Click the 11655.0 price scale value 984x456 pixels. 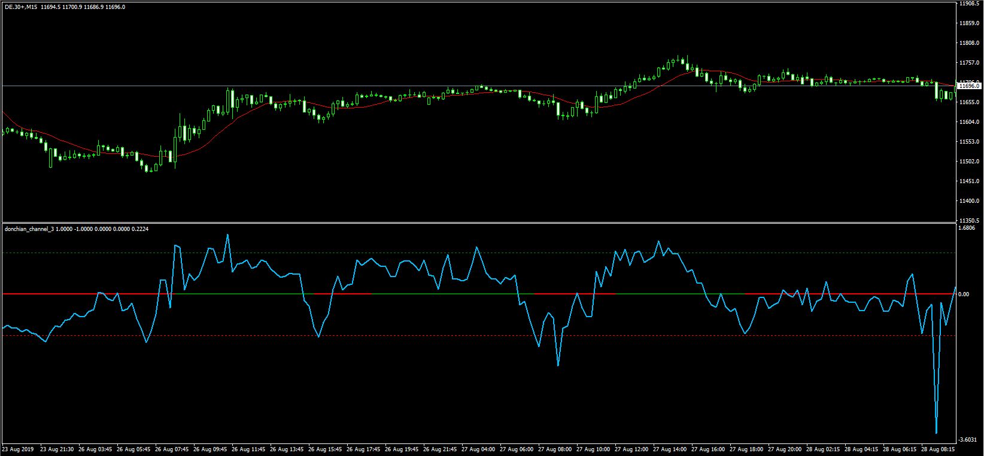(x=968, y=102)
